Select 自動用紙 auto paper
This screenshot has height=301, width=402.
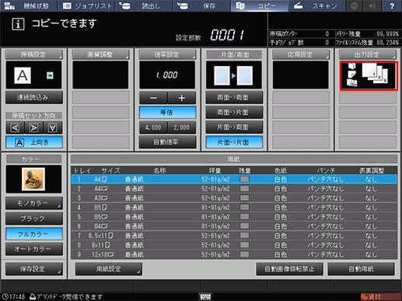(x=361, y=269)
